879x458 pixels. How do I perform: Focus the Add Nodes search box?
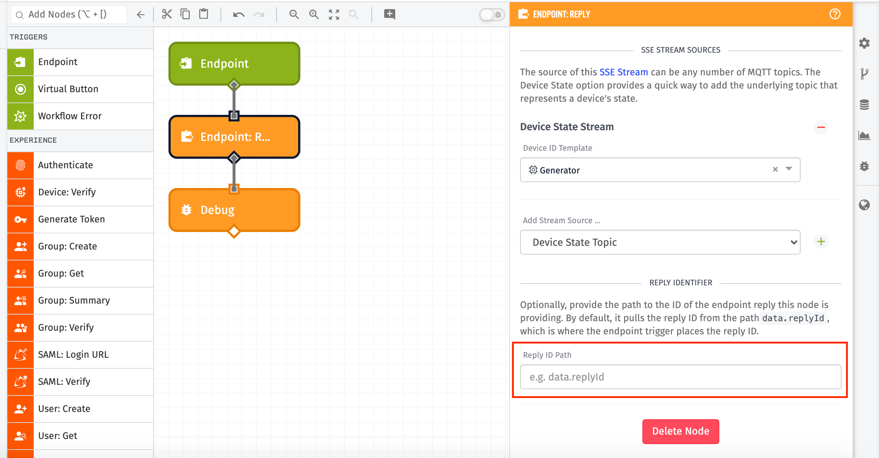70,15
